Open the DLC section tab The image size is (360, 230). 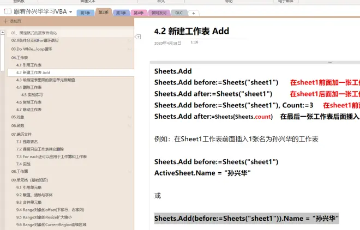tap(179, 13)
